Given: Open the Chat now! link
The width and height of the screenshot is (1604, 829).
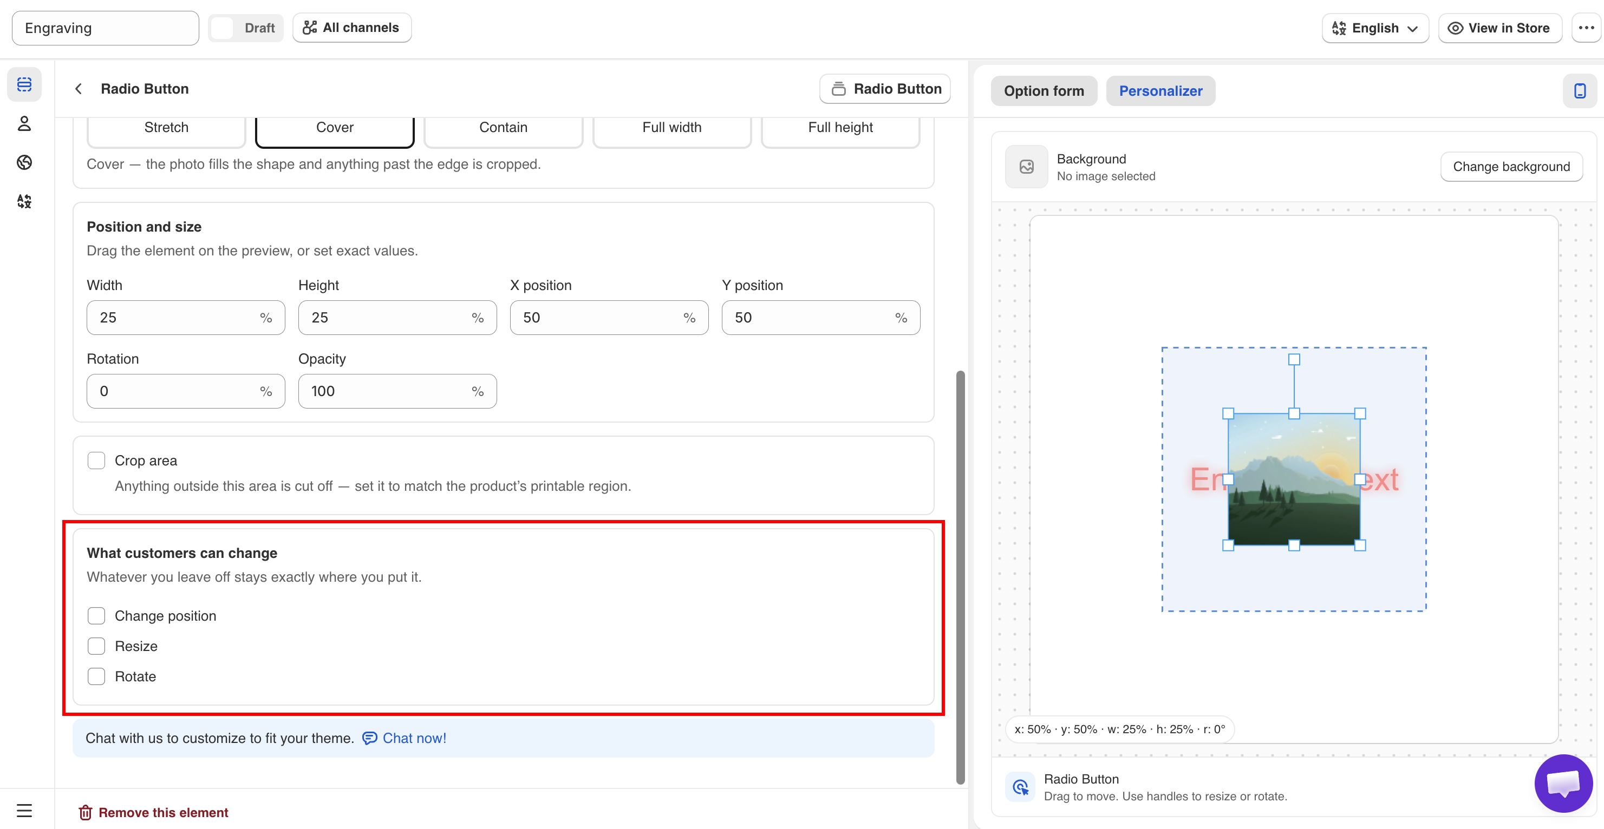Looking at the screenshot, I should click(405, 738).
